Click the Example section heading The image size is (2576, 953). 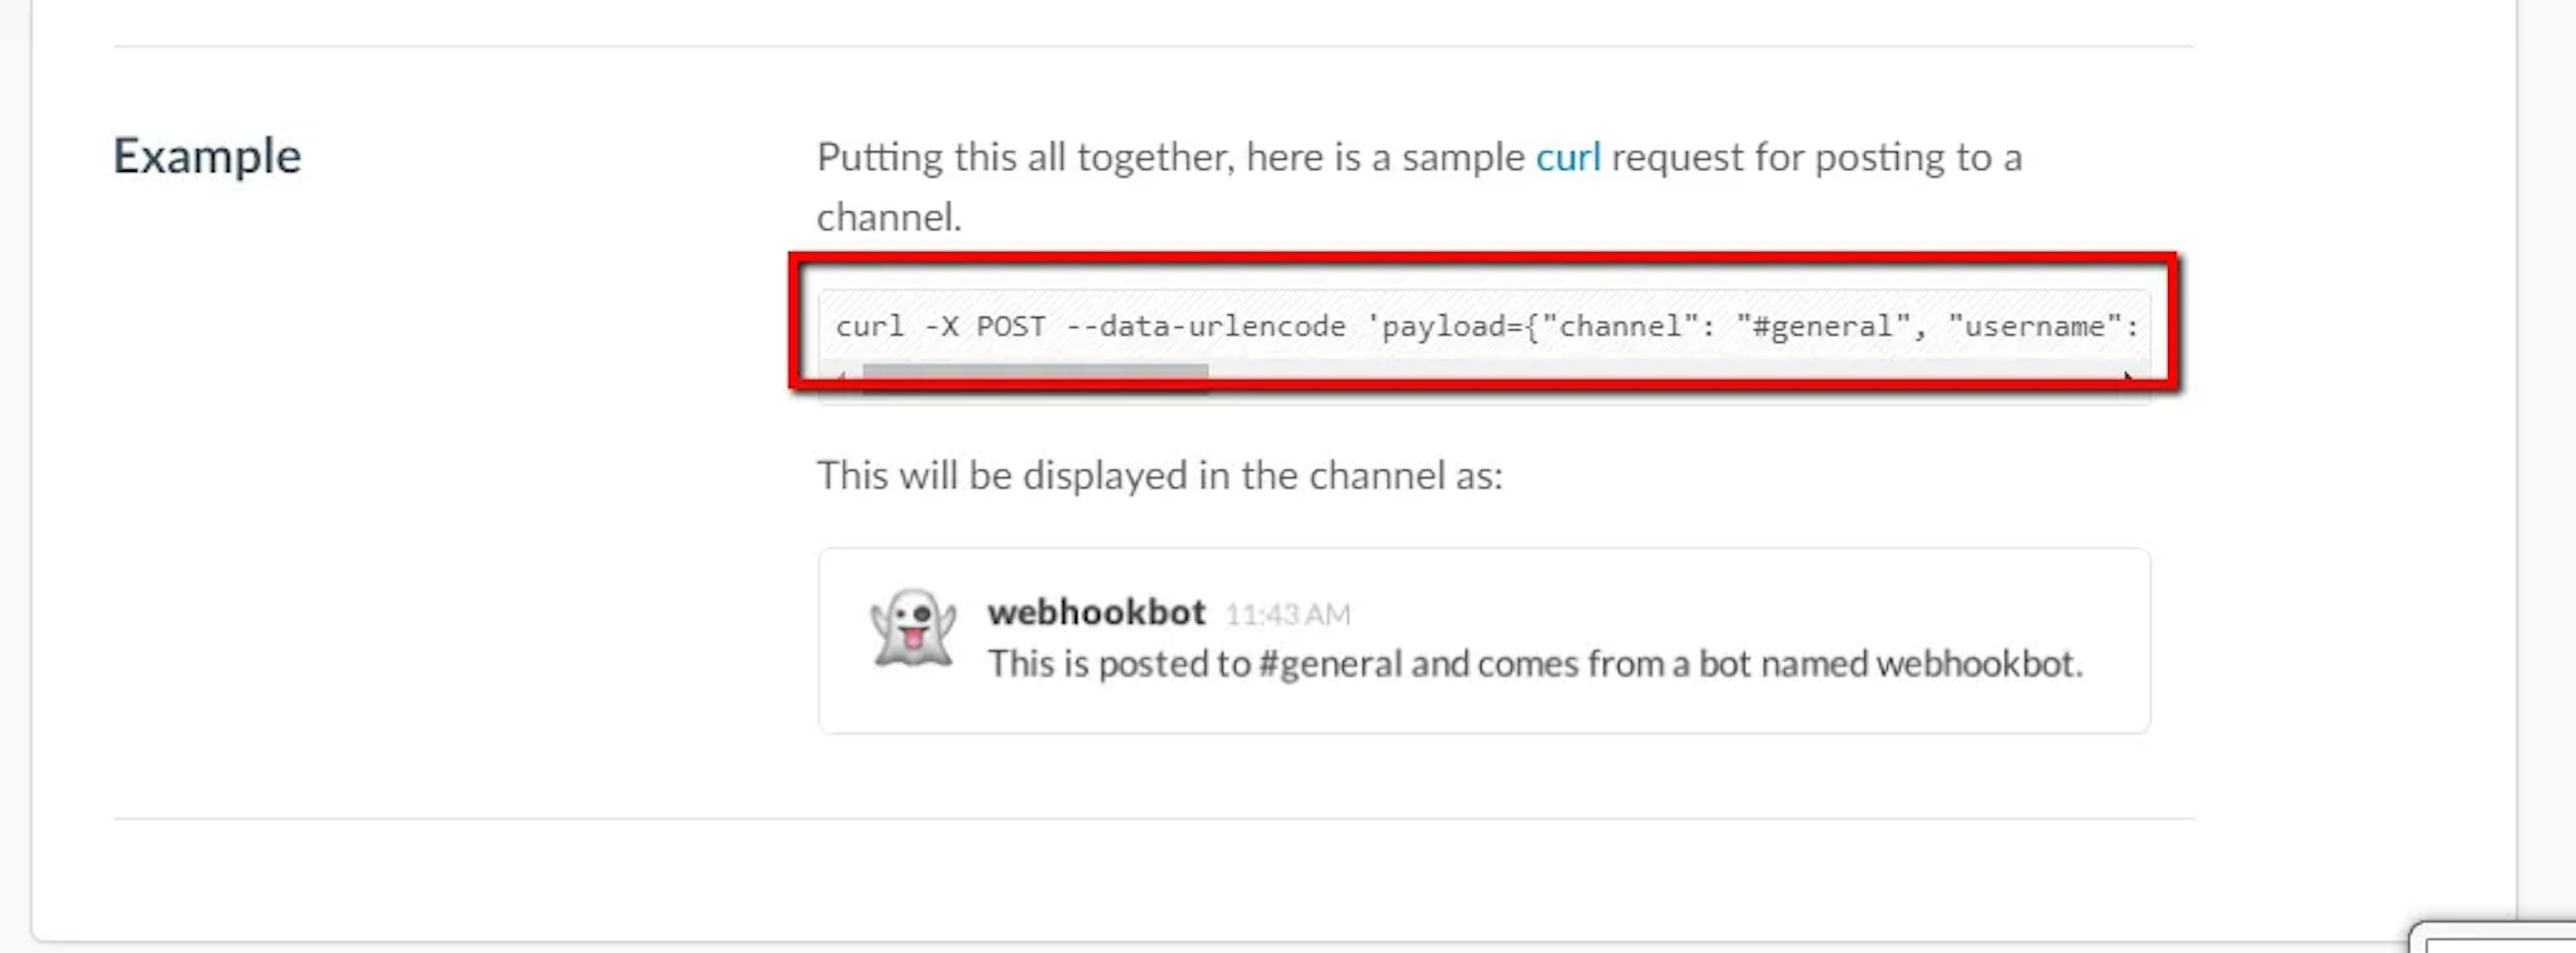pyautogui.click(x=207, y=157)
